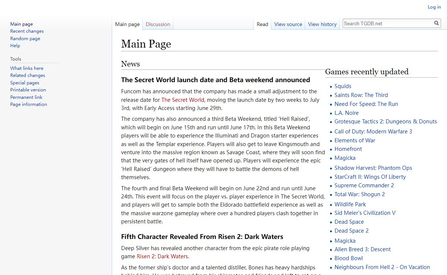Open the Help link
The height and width of the screenshot is (275, 447).
[x=15, y=46]
